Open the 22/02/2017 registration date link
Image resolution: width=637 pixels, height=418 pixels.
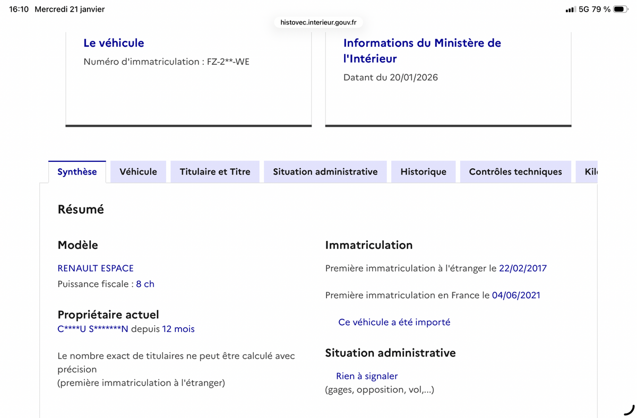(522, 268)
